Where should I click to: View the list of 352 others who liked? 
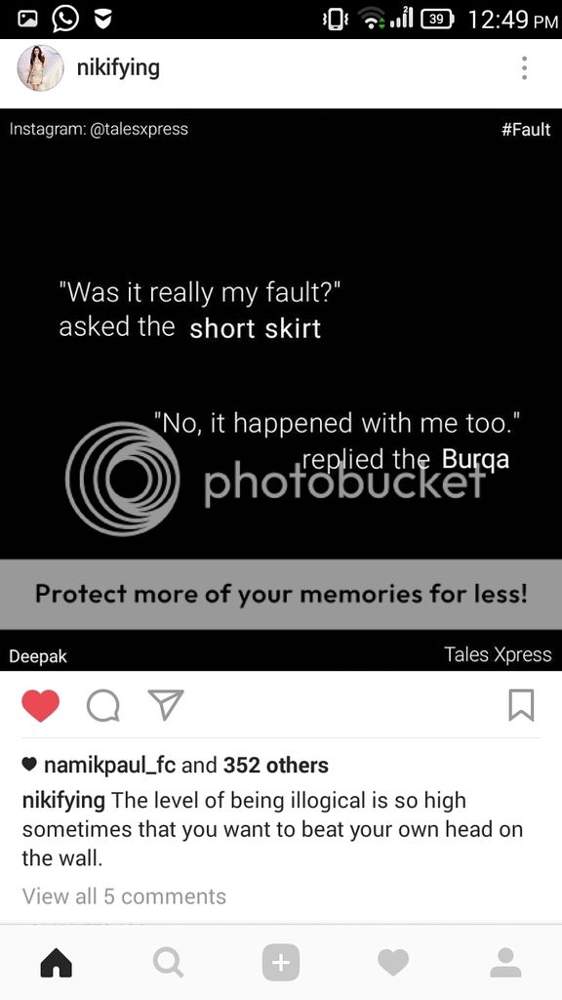276,765
